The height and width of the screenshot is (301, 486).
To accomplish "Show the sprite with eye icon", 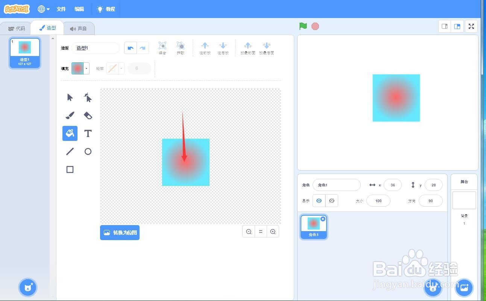I will click(319, 201).
